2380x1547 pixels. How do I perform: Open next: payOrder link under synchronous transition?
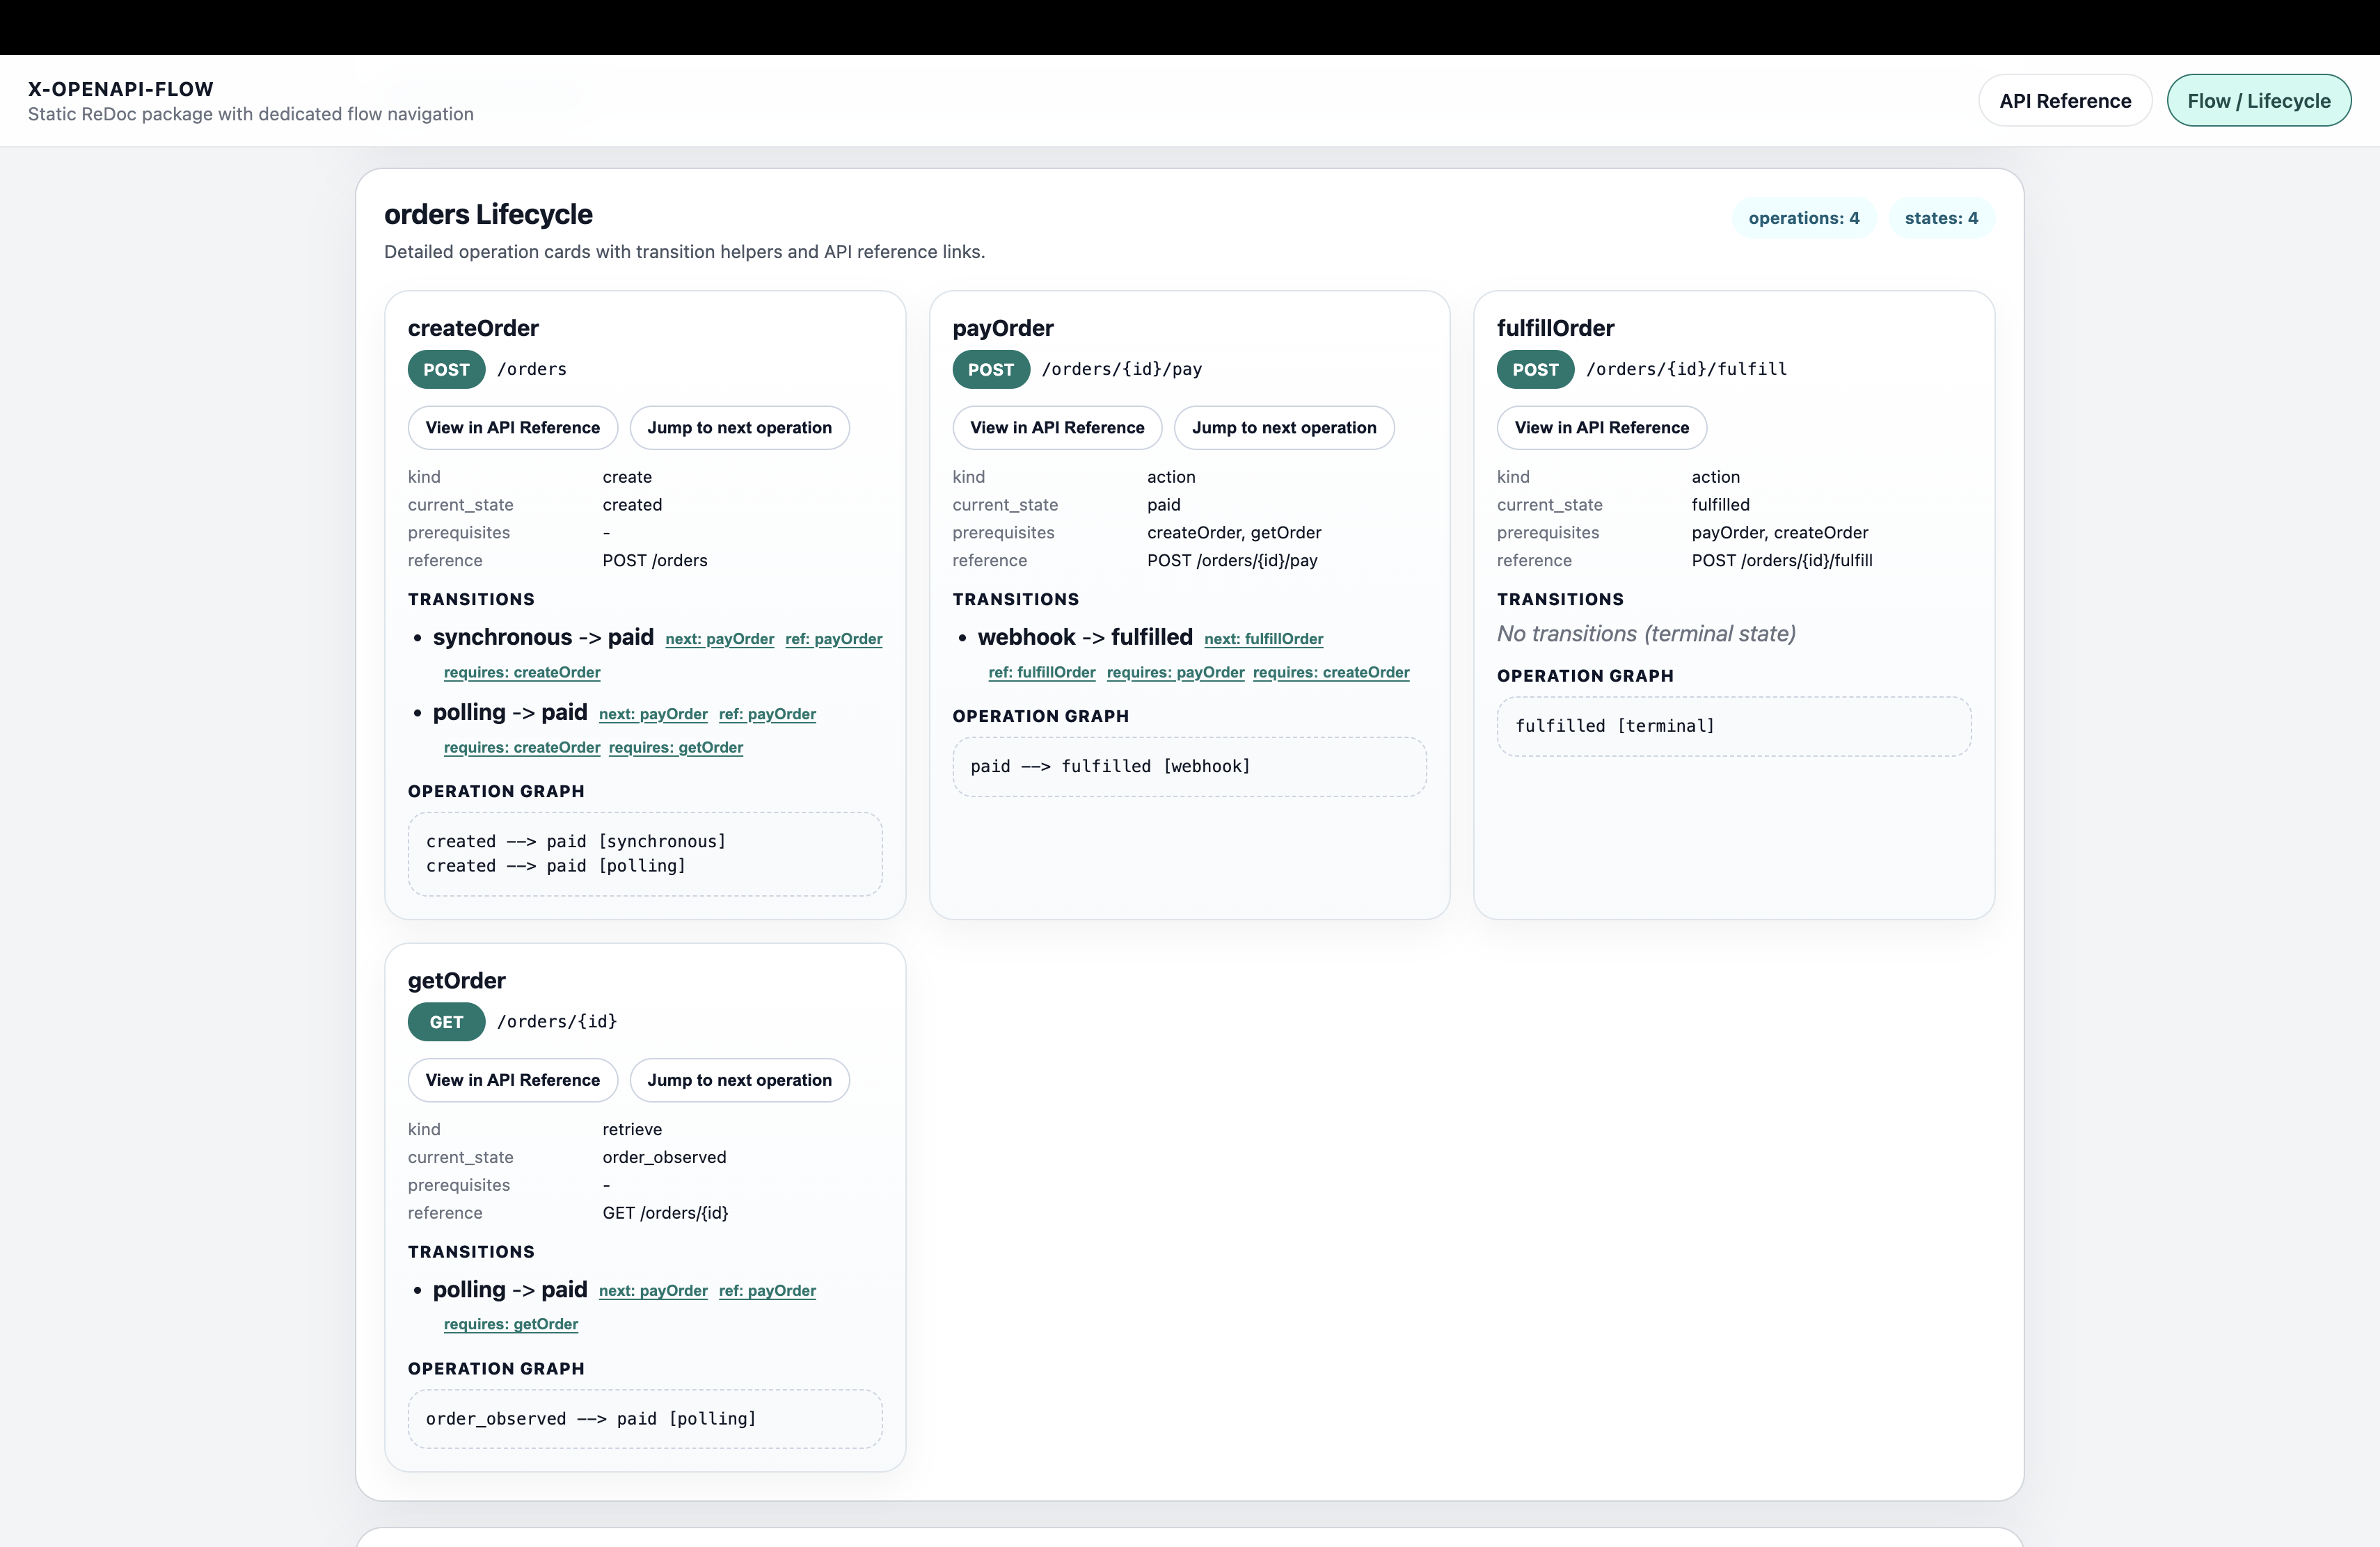point(719,639)
